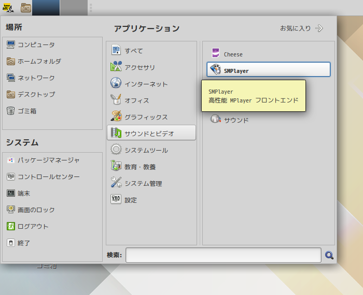This screenshot has height=295, width=363.
Task: Launch パッケージマネージャ via its icon
Action: [11, 160]
